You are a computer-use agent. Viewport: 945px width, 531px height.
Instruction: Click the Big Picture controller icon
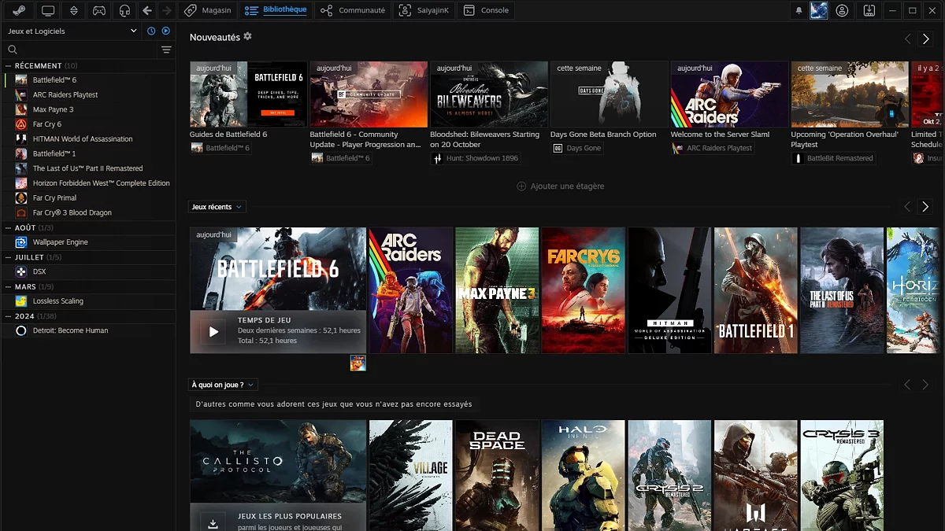click(x=99, y=11)
